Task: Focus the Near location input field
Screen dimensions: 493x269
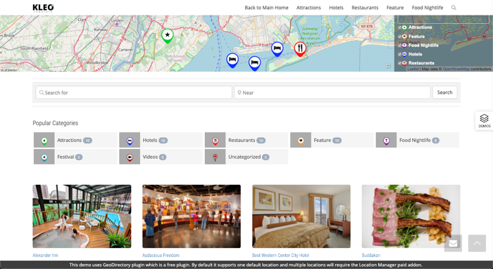Action: coord(332,93)
